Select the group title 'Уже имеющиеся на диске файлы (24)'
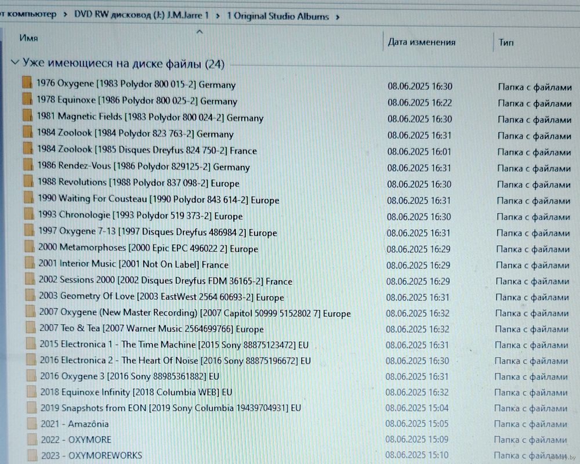The width and height of the screenshot is (580, 464). [x=124, y=63]
